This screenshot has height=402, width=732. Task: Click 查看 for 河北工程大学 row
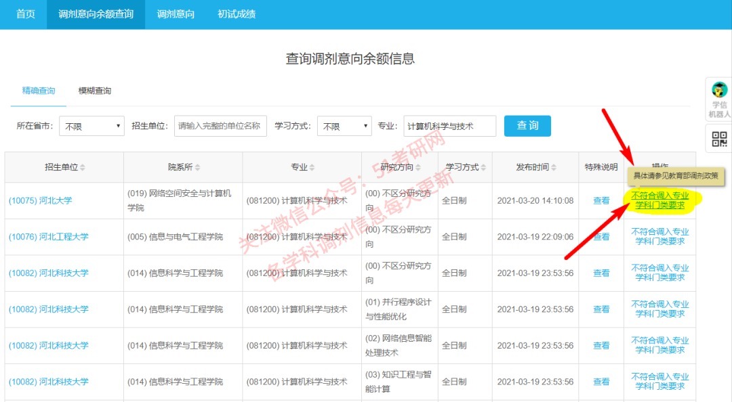[601, 236]
